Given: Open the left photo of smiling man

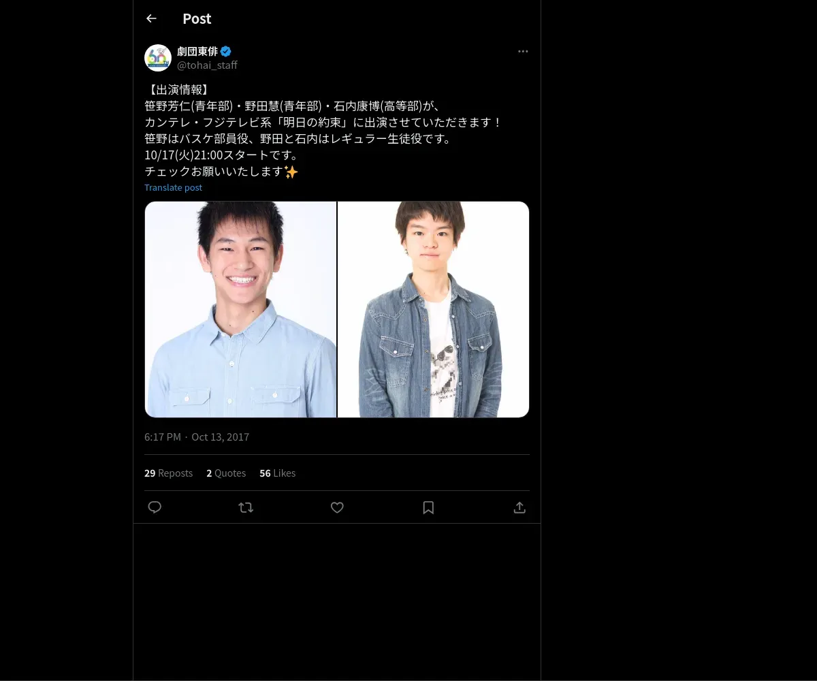Looking at the screenshot, I should (x=240, y=309).
